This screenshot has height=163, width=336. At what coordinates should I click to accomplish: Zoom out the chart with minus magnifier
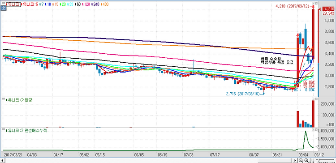coord(301,160)
